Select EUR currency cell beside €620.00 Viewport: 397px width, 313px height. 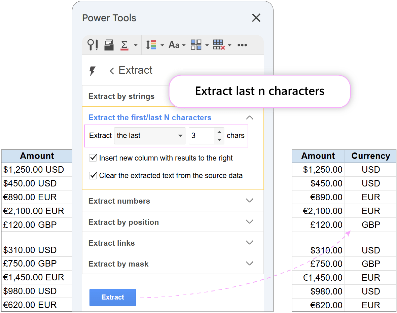click(370, 305)
